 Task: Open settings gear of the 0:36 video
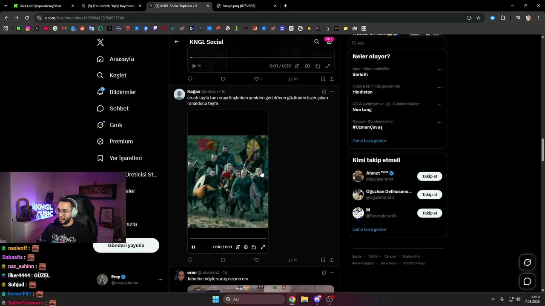[307, 66]
